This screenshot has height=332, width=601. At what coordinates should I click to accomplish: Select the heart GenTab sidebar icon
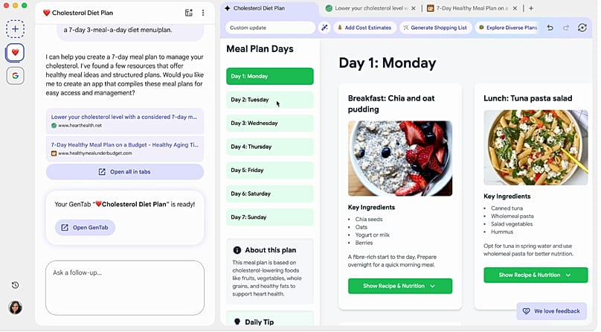[x=16, y=53]
